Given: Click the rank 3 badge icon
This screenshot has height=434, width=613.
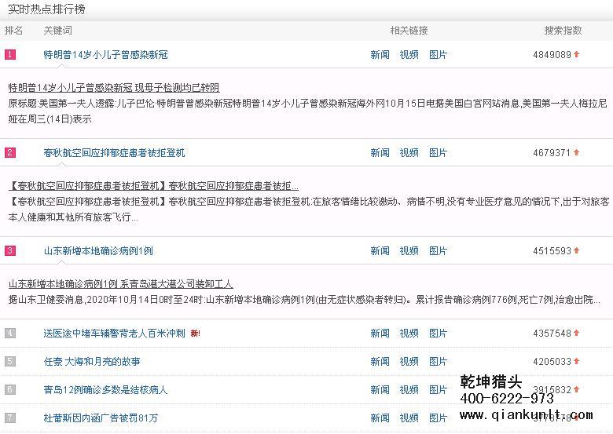Looking at the screenshot, I should point(10,251).
